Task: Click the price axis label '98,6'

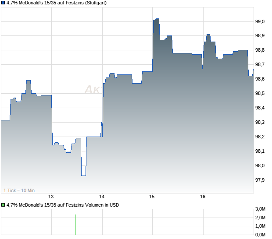Action: click(x=260, y=79)
